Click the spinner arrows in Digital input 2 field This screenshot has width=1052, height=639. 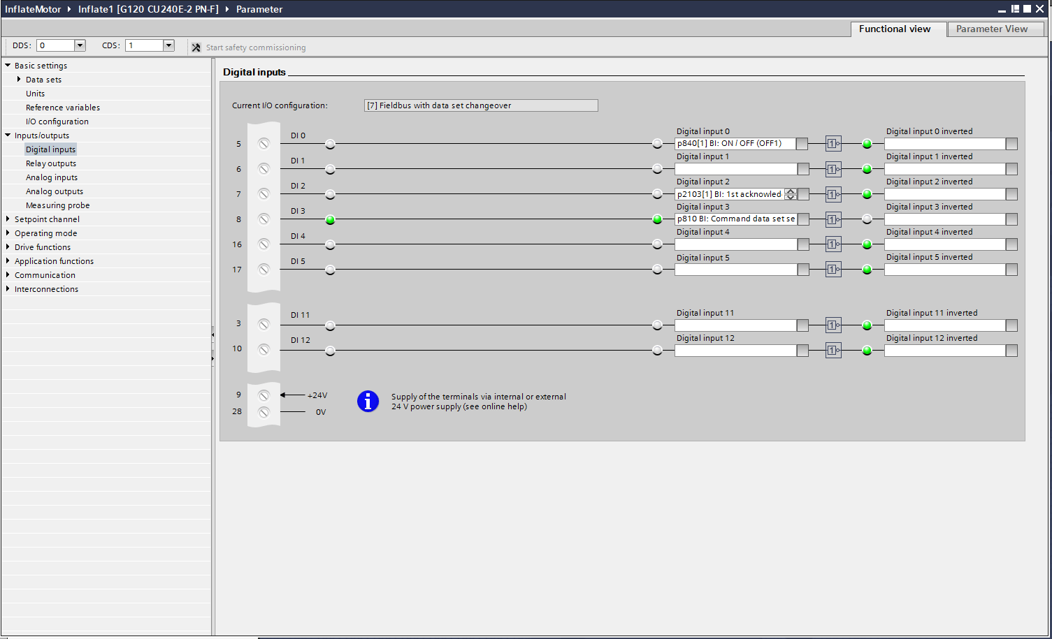791,194
